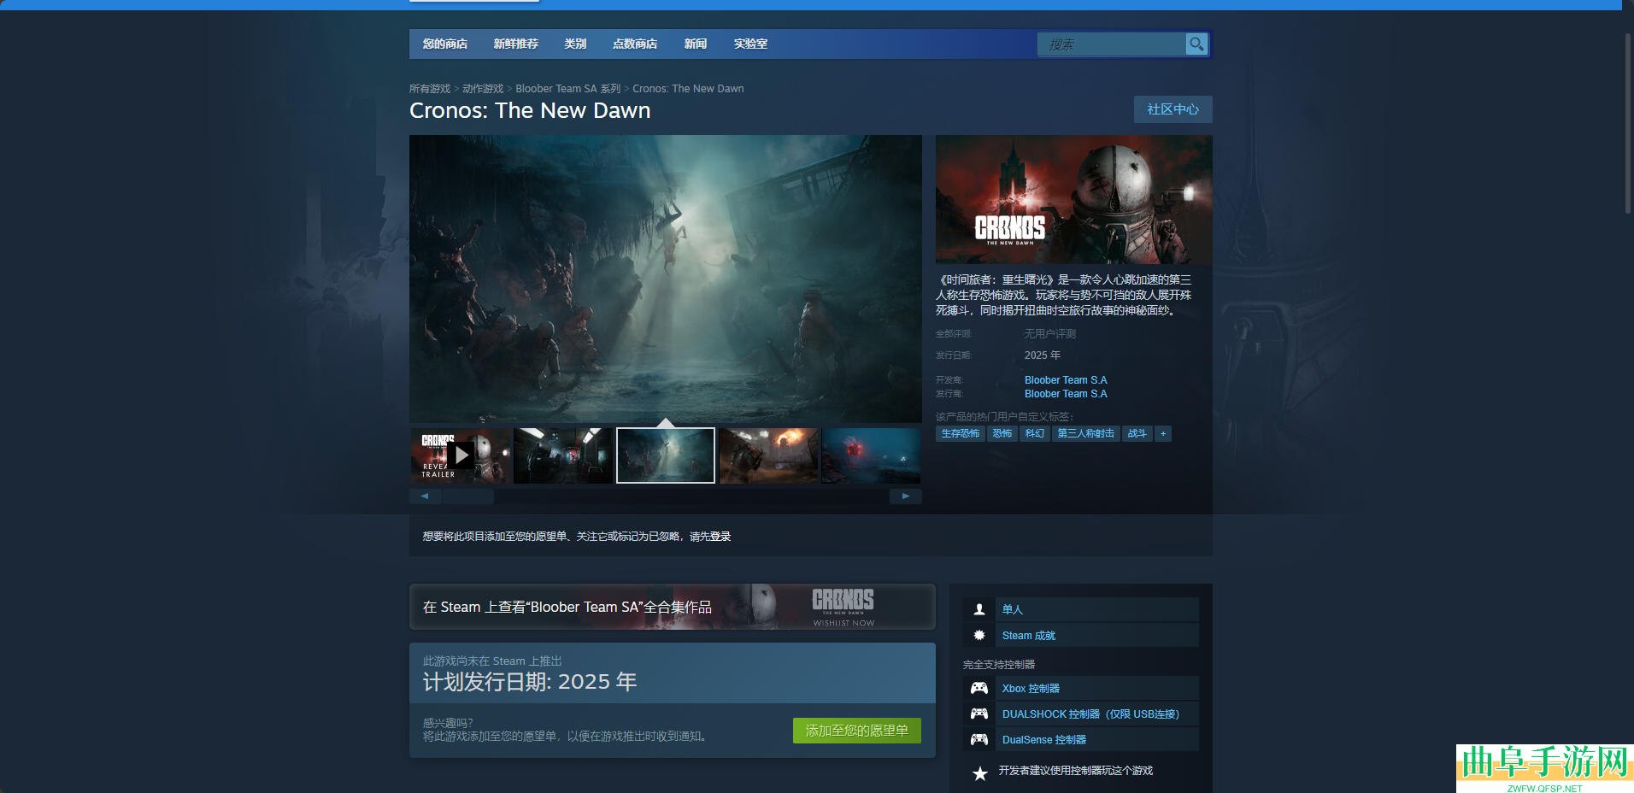Select the 战斗 tag
The height and width of the screenshot is (793, 1634).
click(x=1137, y=433)
